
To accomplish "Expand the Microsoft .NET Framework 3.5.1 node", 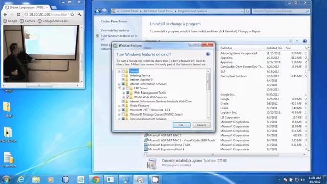I will (x=119, y=110).
